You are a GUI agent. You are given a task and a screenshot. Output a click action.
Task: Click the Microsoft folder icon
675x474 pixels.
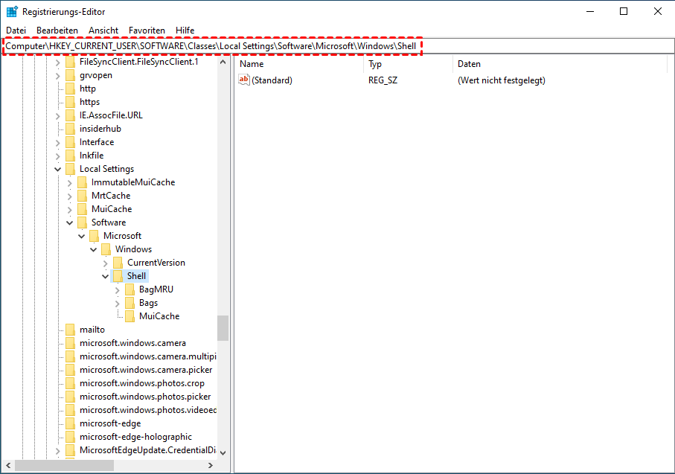95,236
